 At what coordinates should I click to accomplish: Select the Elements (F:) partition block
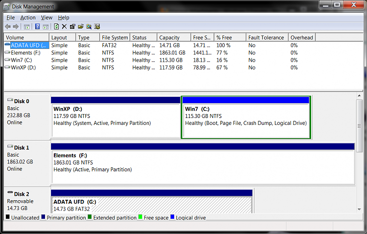click(x=203, y=164)
